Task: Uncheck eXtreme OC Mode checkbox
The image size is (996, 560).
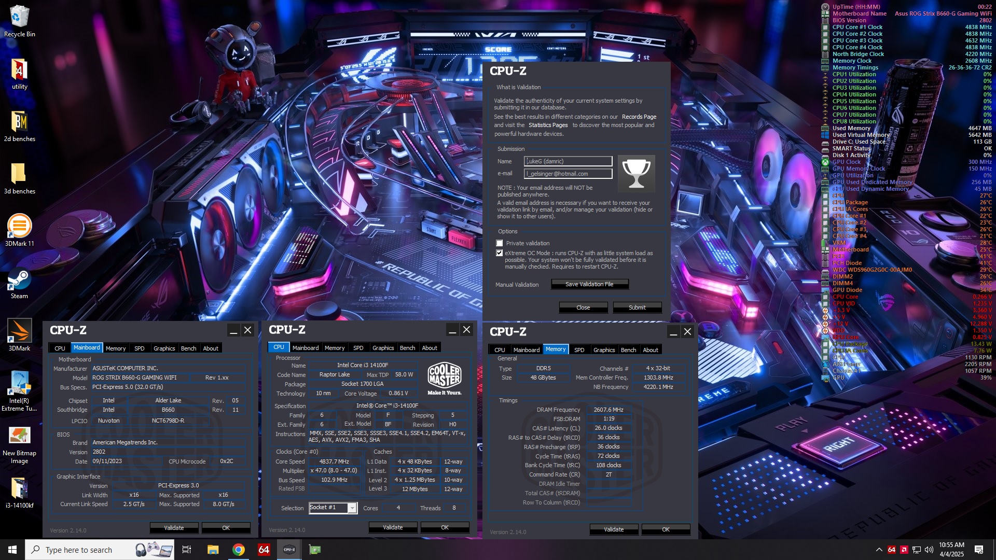Action: (500, 253)
